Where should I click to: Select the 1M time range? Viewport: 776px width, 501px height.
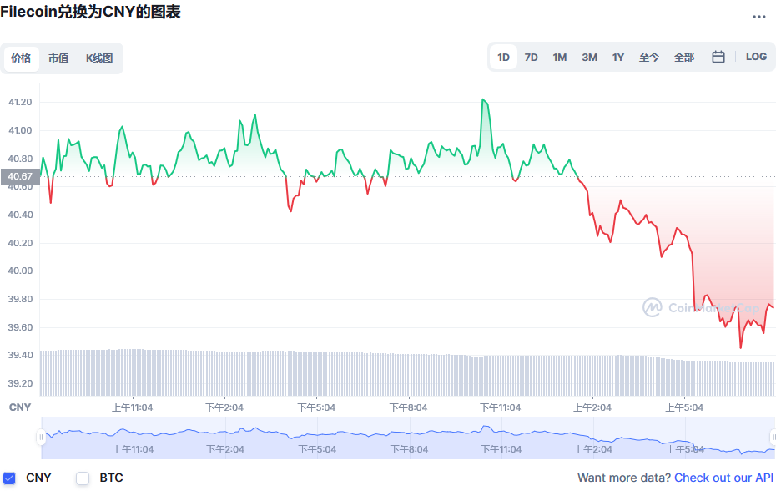560,58
